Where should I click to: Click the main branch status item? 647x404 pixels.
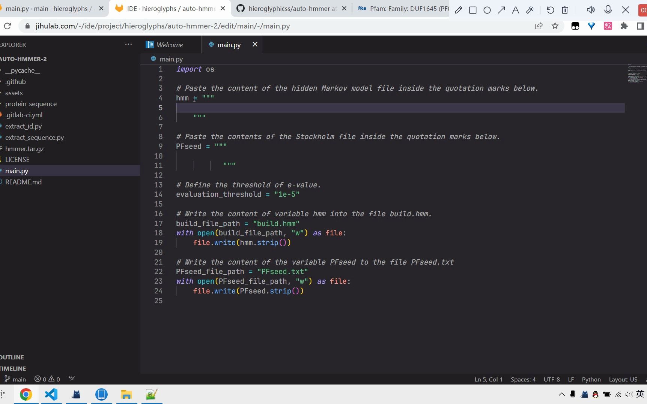point(15,379)
